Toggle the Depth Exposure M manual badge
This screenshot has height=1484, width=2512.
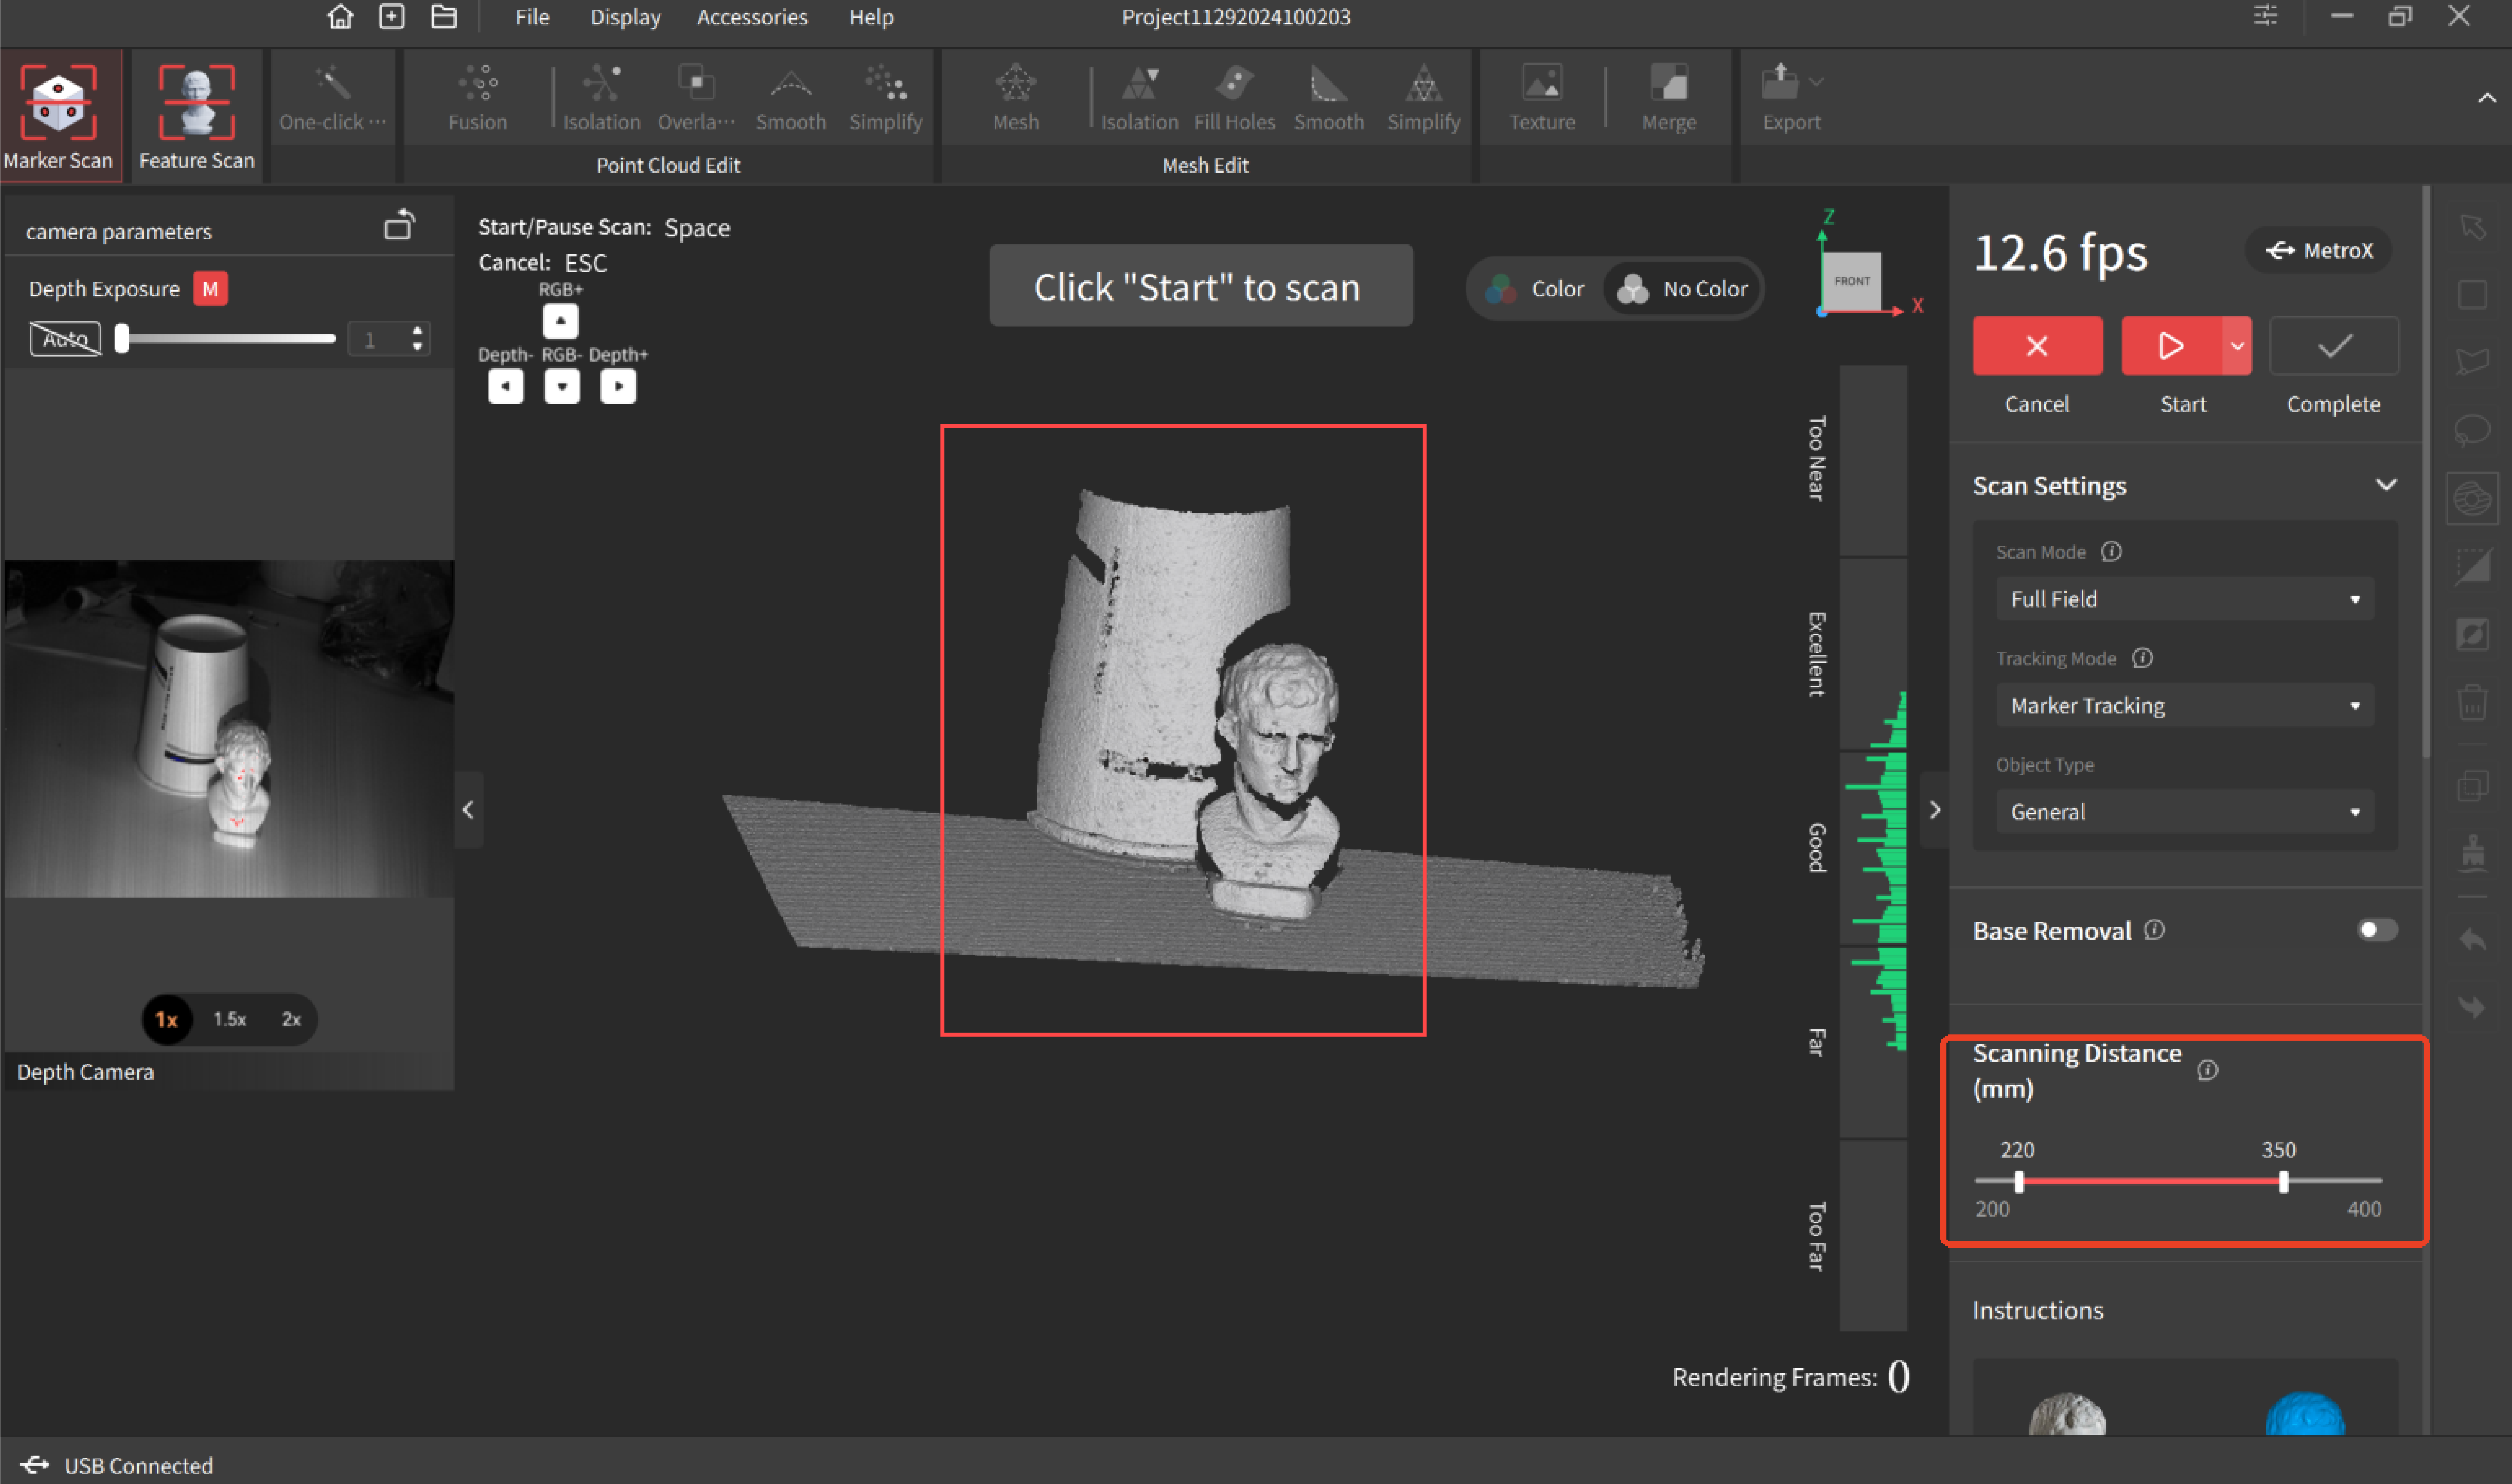(210, 289)
